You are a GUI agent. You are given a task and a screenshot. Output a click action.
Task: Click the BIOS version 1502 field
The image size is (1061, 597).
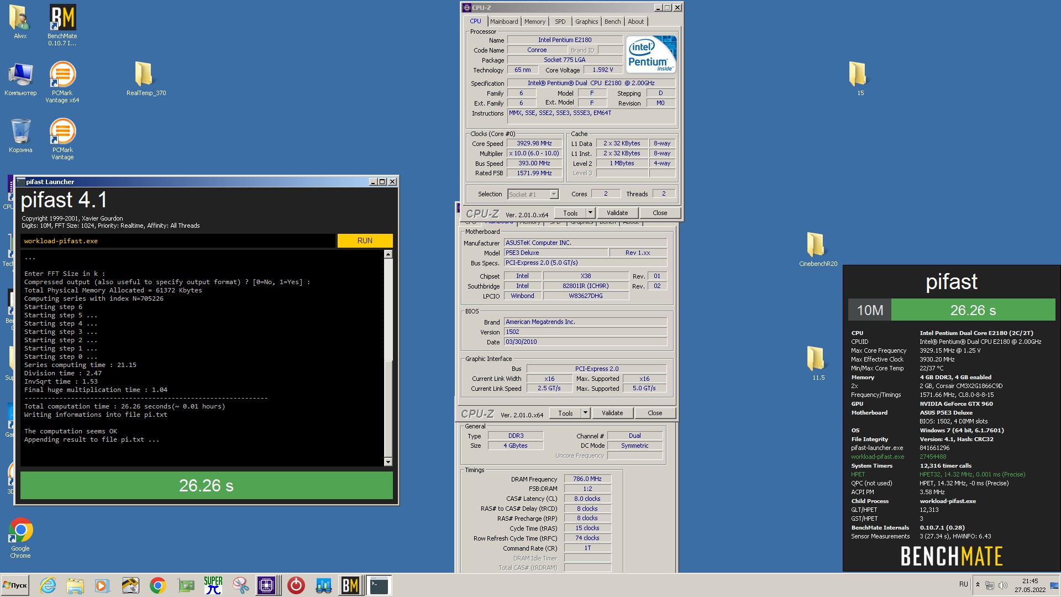point(585,332)
